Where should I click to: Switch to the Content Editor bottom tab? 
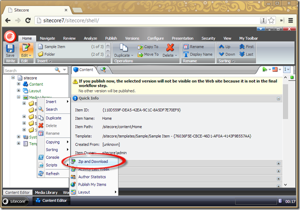tap(17, 192)
